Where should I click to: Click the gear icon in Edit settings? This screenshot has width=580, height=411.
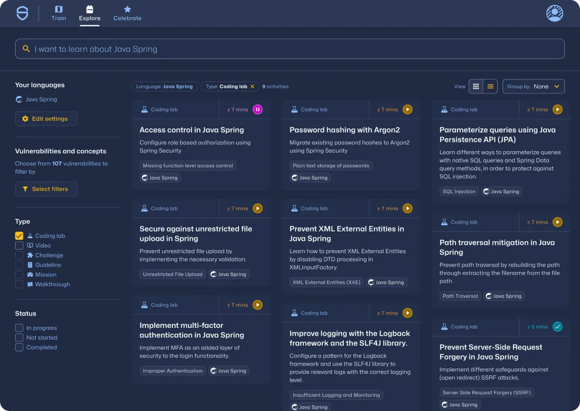25,119
